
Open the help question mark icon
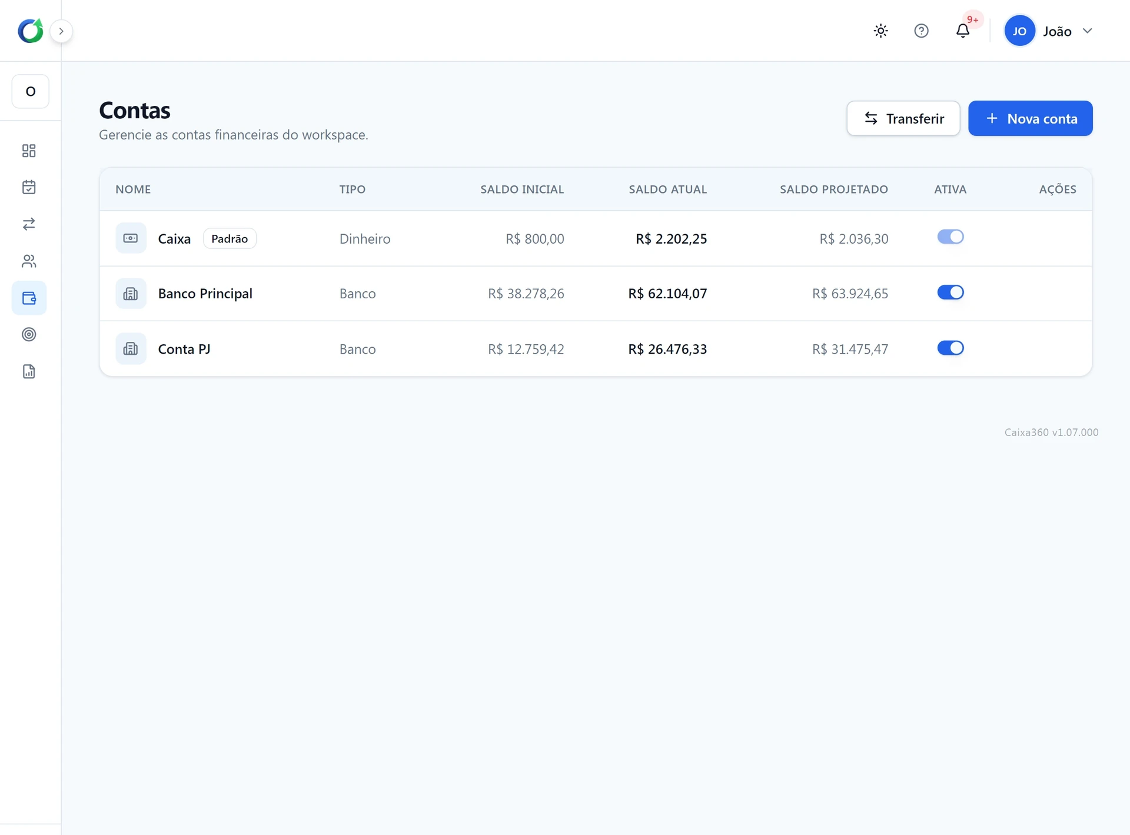pyautogui.click(x=921, y=31)
